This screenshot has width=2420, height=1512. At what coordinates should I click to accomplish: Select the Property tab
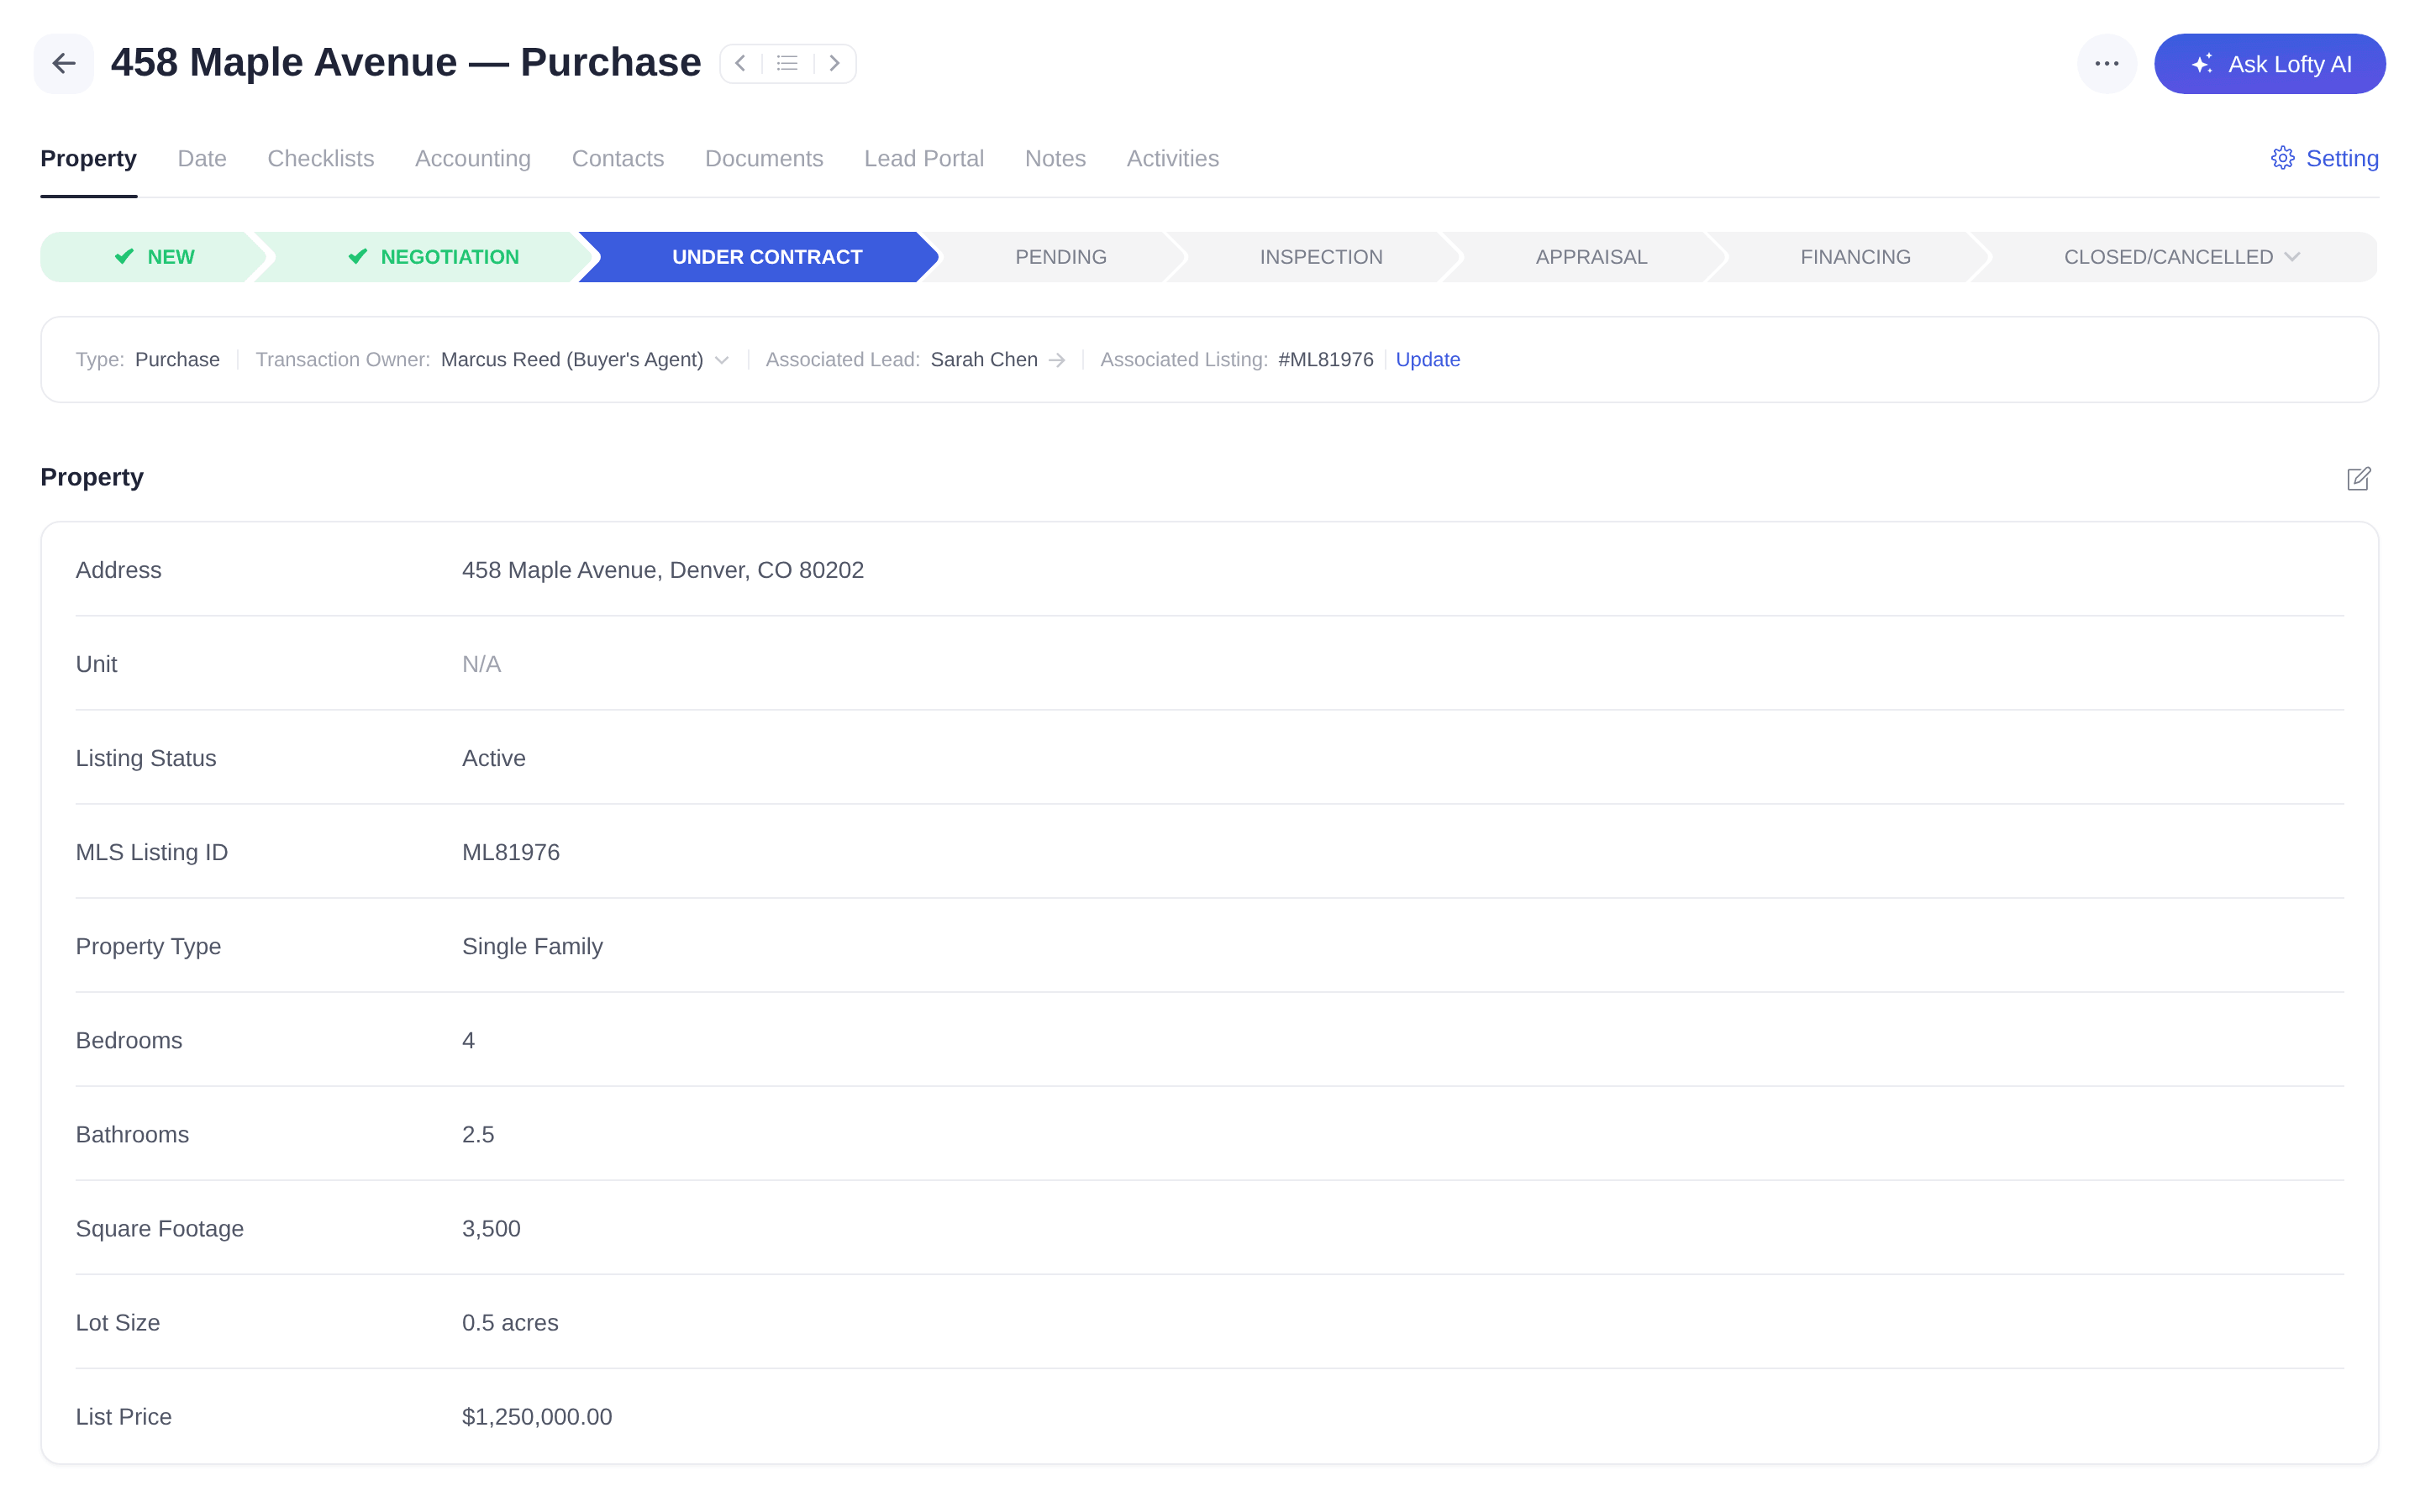click(x=88, y=158)
